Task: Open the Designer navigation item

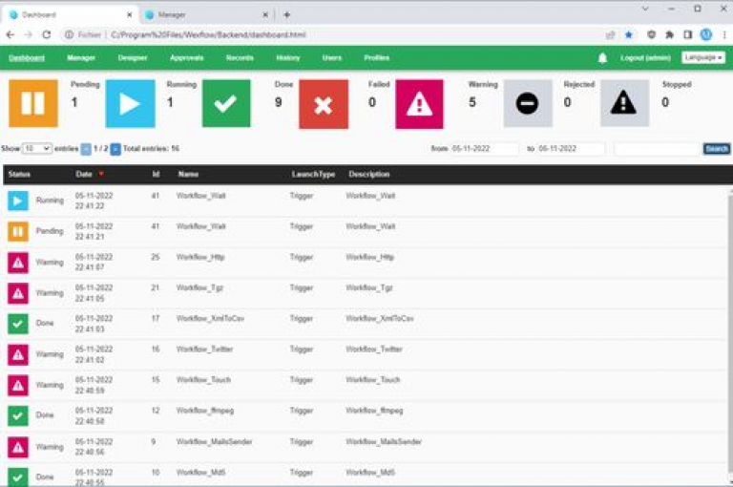Action: coord(133,58)
